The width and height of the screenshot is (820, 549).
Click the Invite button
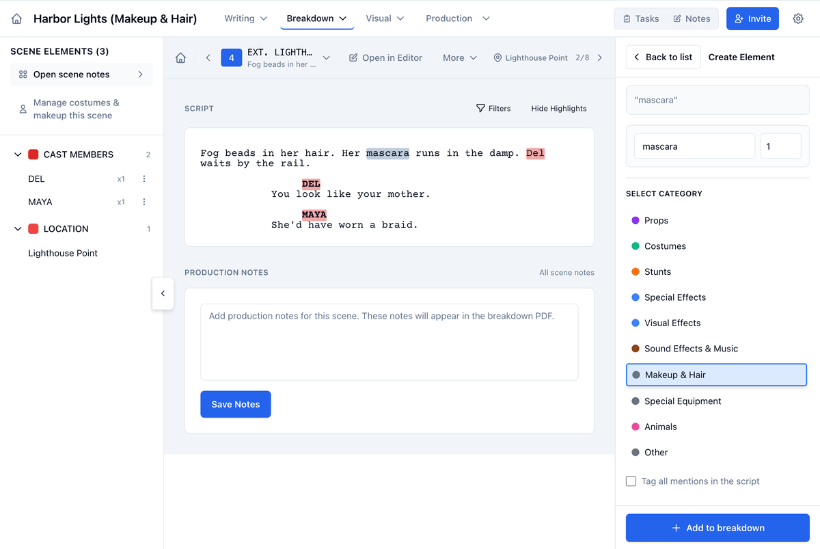752,18
